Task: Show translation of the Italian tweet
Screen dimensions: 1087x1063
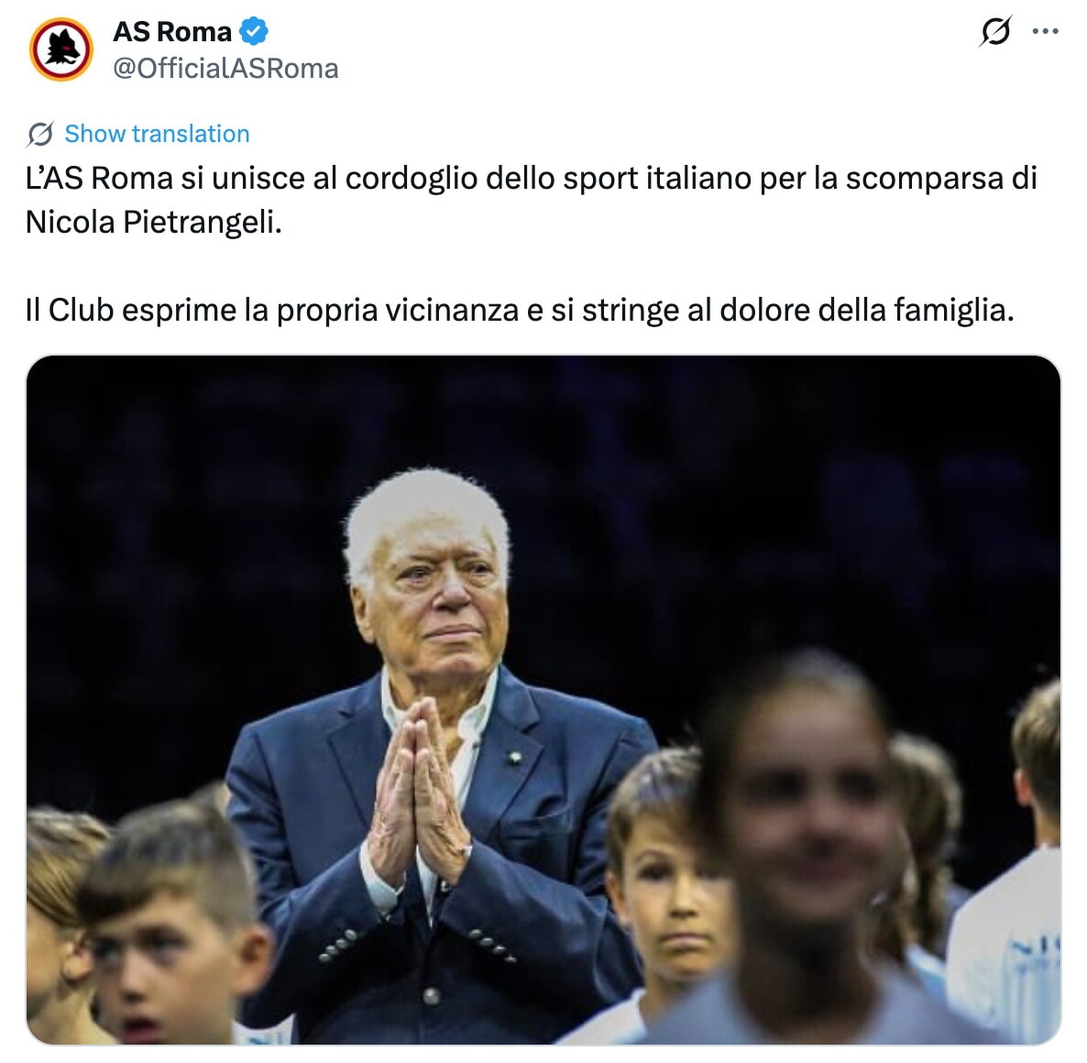Action: tap(157, 134)
